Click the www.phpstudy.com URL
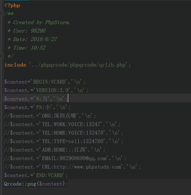Viewport: 191px width, 195px height. point(97,167)
